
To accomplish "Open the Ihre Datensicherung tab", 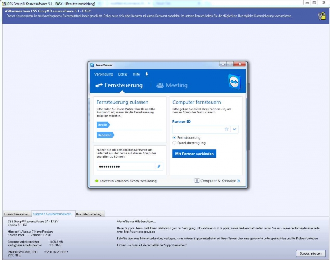I will click(x=90, y=214).
